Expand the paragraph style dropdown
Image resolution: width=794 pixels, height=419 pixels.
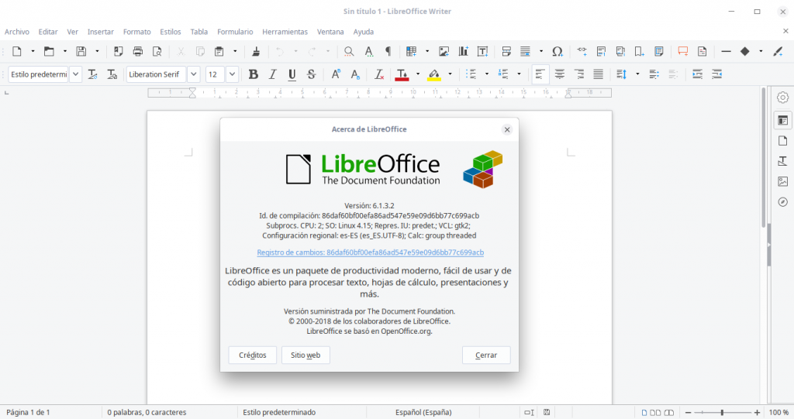pyautogui.click(x=75, y=74)
